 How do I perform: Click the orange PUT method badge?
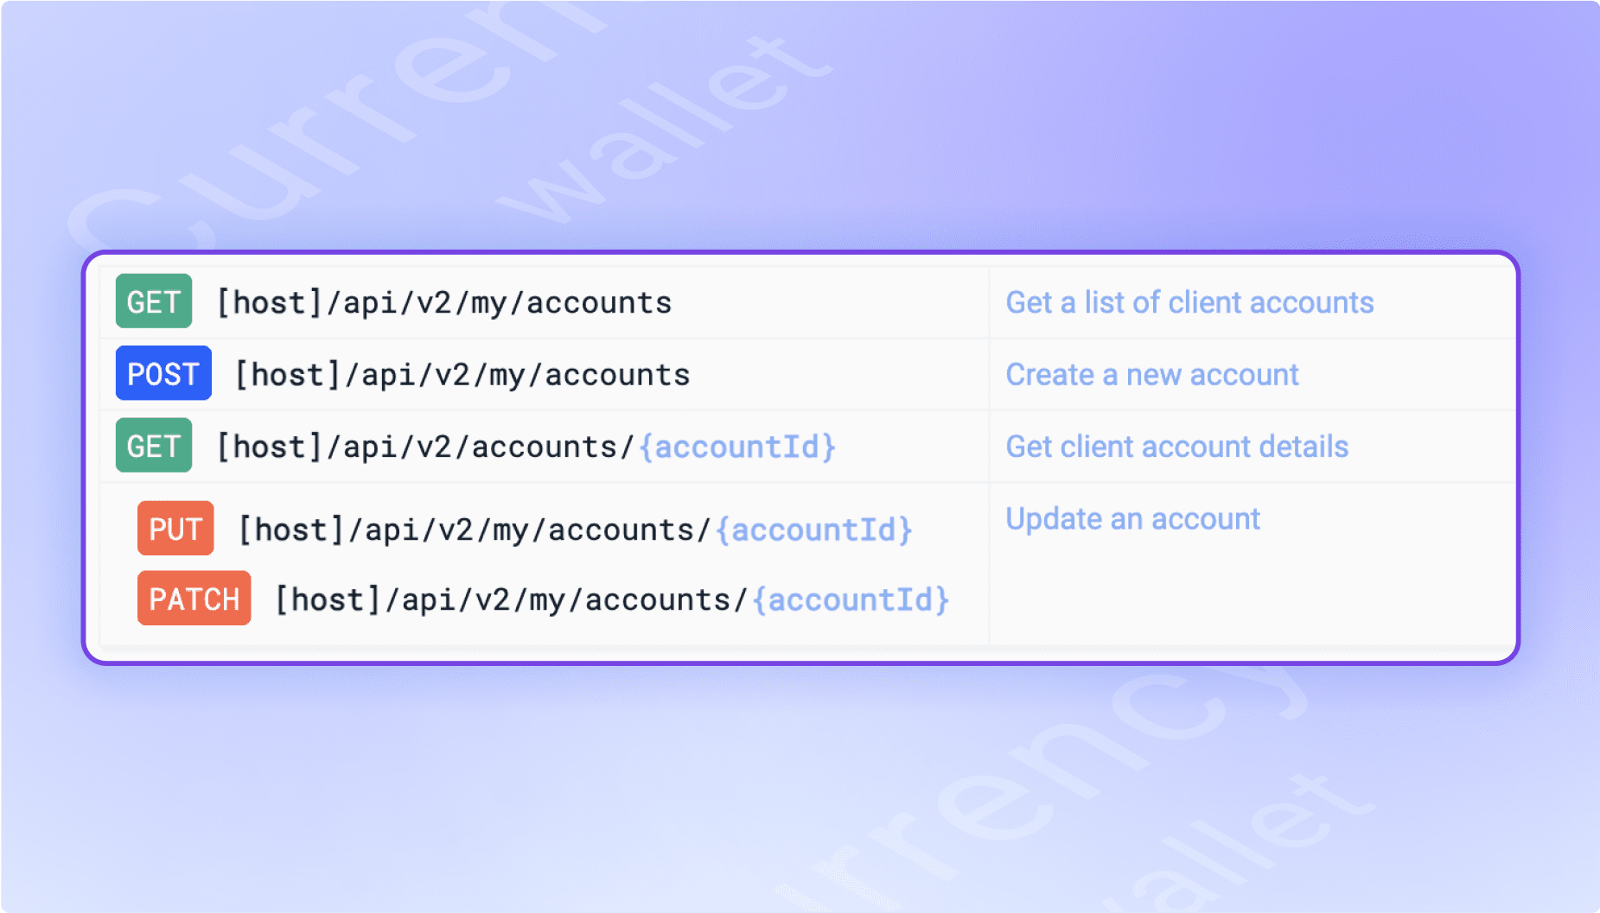pos(175,529)
